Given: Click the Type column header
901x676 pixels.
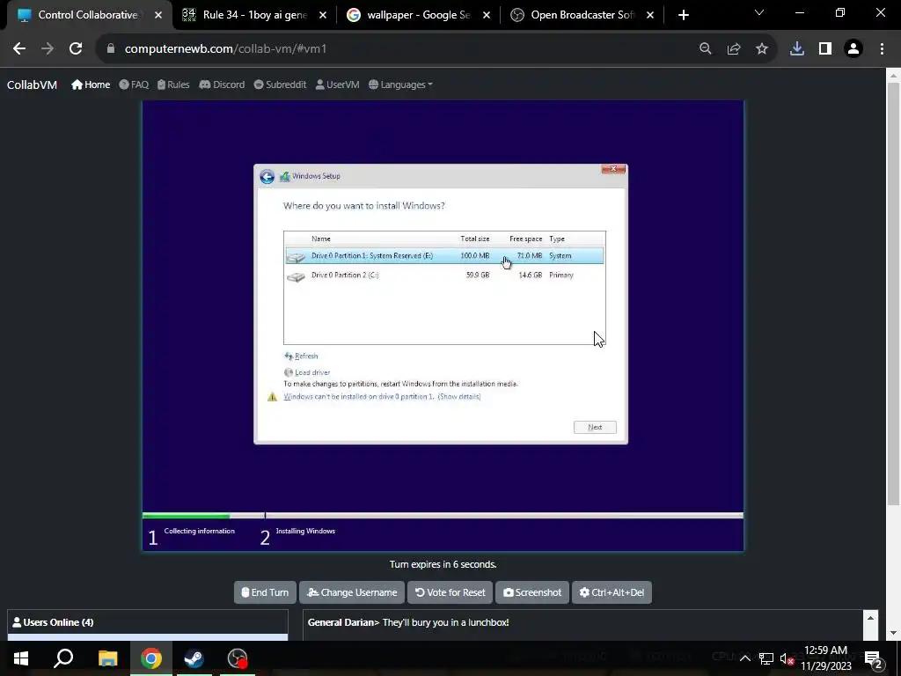Looking at the screenshot, I should (557, 239).
